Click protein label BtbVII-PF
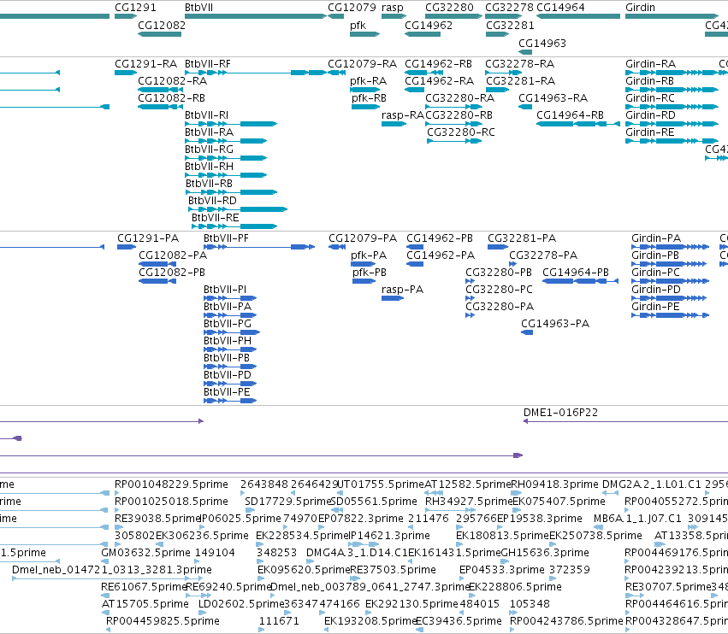728x634 pixels. (226, 238)
